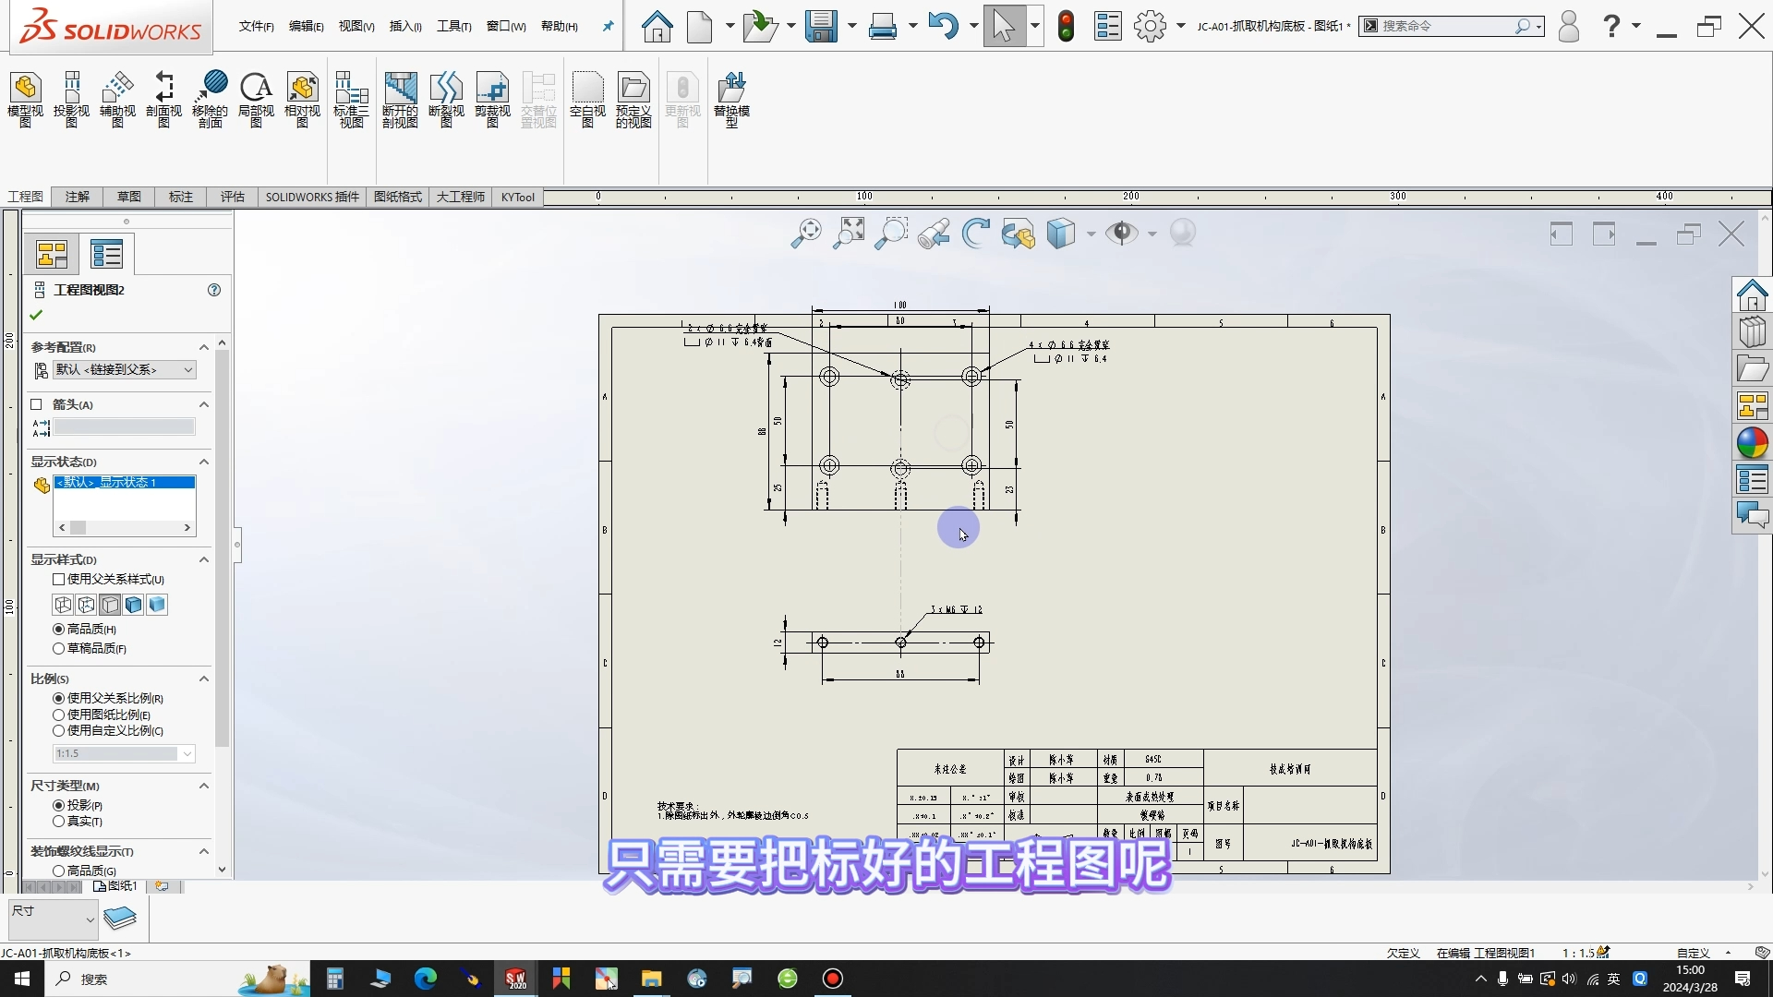Insert a 标准三视图 (Standard 3 View)
Image resolution: width=1773 pixels, height=997 pixels.
pos(350,97)
